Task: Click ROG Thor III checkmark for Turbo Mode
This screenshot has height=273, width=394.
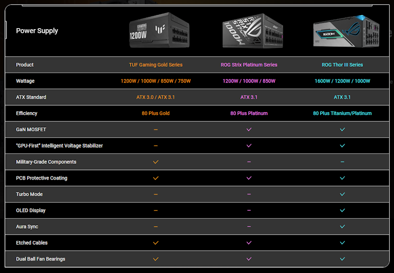Action: point(342,194)
